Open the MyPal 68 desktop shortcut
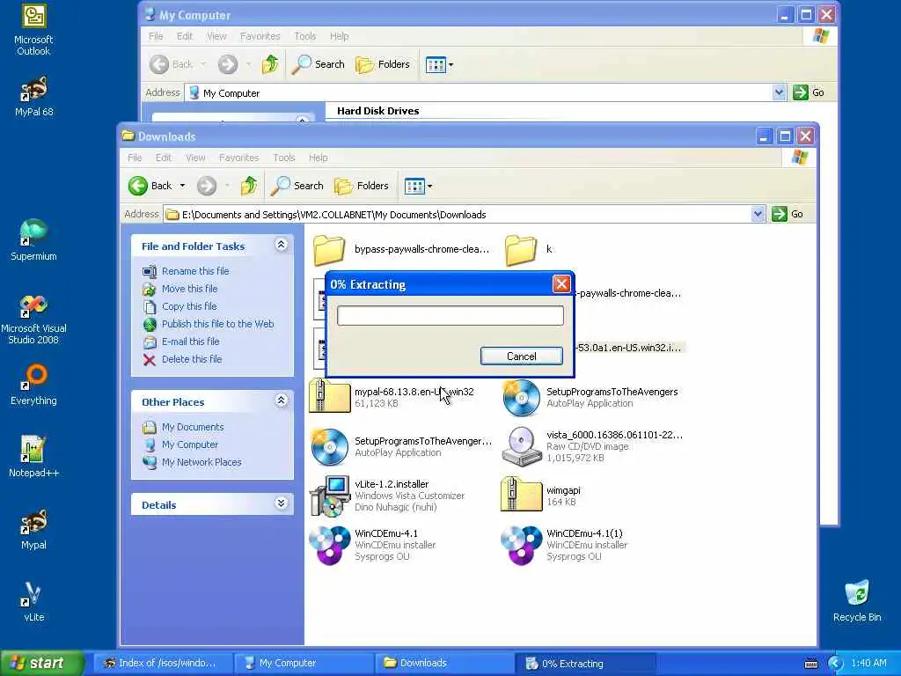Screen dimensions: 901x676 click(33, 96)
